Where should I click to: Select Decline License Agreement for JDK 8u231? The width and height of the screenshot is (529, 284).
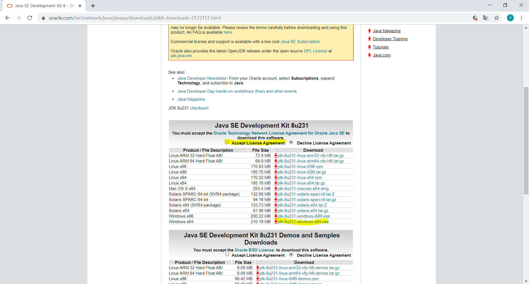click(291, 142)
